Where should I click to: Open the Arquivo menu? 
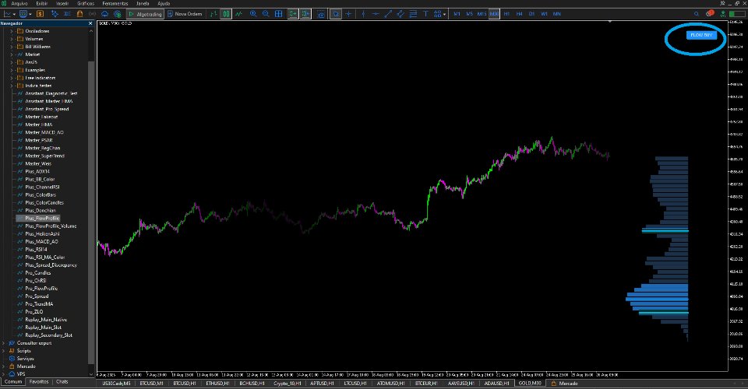pos(19,3)
